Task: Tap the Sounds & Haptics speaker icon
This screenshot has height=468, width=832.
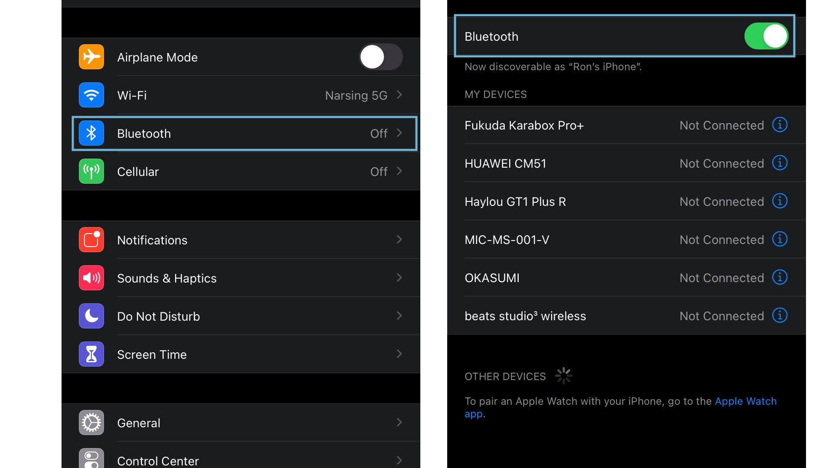Action: (91, 278)
